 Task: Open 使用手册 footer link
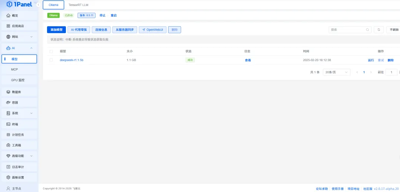pos(337,189)
